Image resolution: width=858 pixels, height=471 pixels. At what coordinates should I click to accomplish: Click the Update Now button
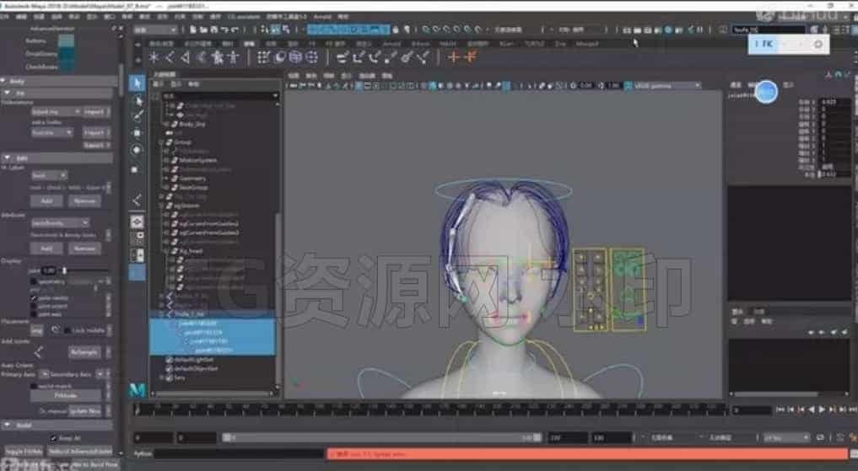pyautogui.click(x=85, y=411)
